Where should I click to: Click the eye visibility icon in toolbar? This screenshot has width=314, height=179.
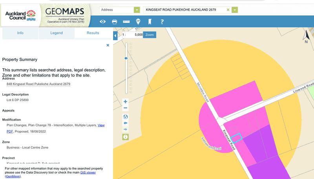click(103, 22)
